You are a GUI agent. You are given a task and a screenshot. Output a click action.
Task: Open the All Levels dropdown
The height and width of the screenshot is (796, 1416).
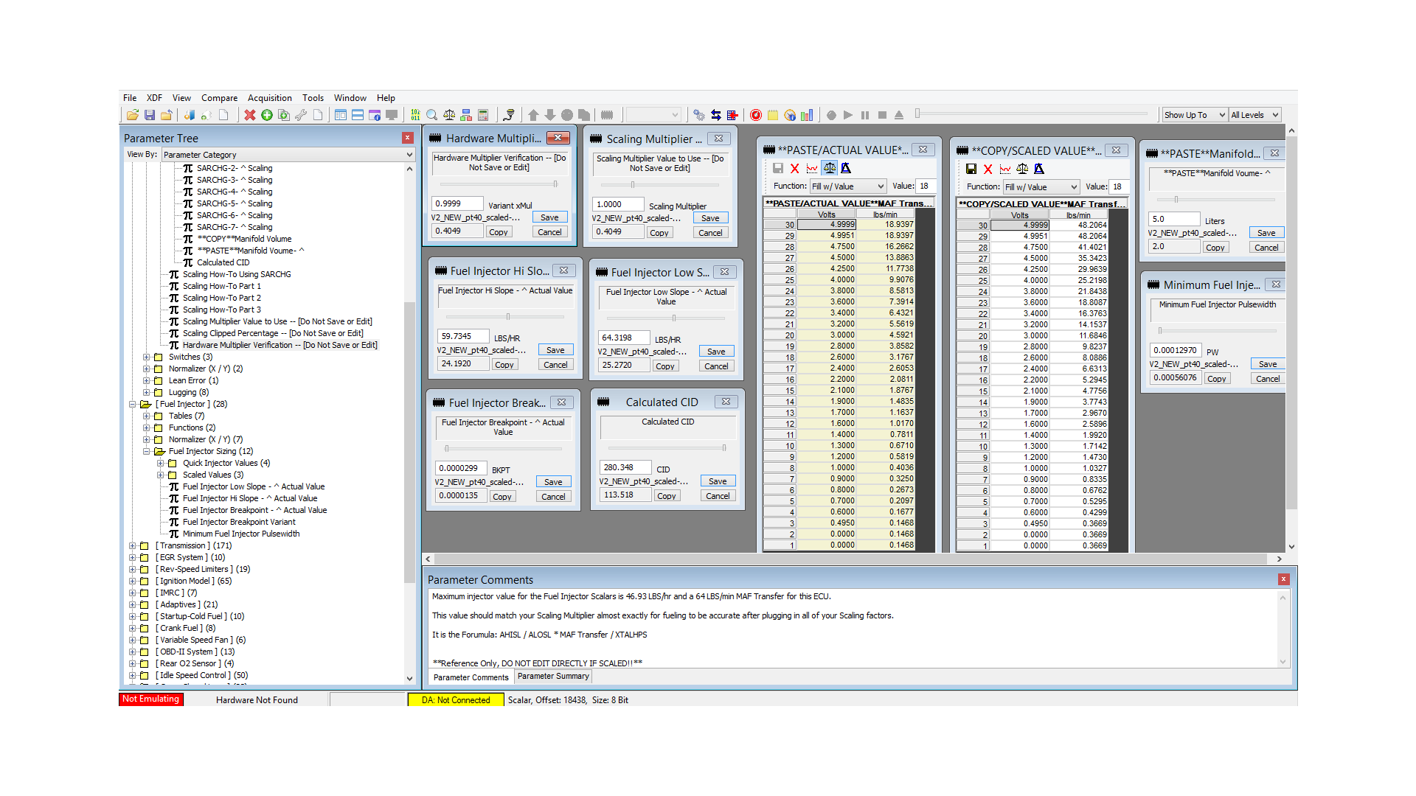tap(1254, 115)
